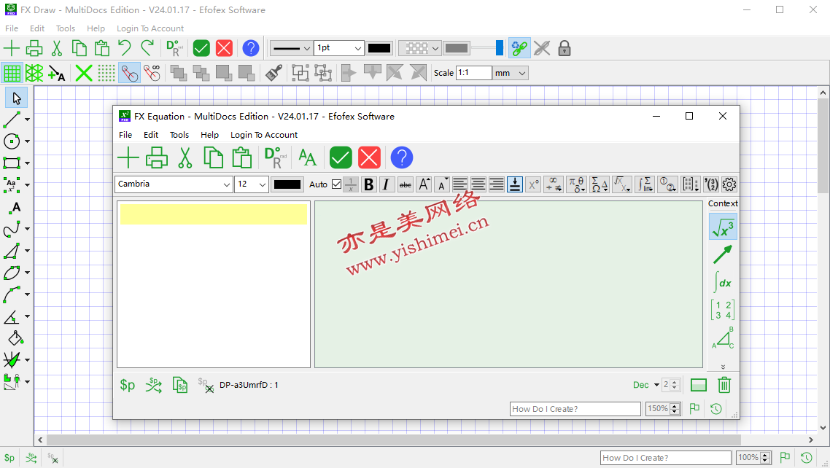Select the triangle ABC context tool
Screen dimensions: 830x468
pyautogui.click(x=723, y=338)
